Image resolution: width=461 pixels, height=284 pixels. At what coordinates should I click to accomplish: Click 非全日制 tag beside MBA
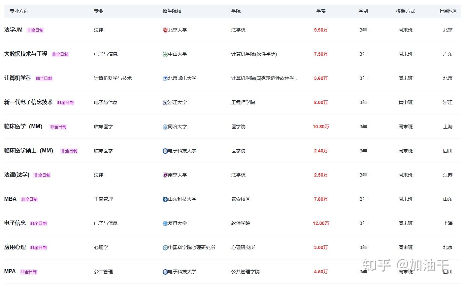coord(29,199)
